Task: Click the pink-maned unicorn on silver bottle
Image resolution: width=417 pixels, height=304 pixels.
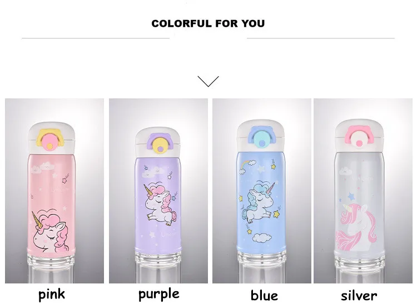Action: click(356, 226)
